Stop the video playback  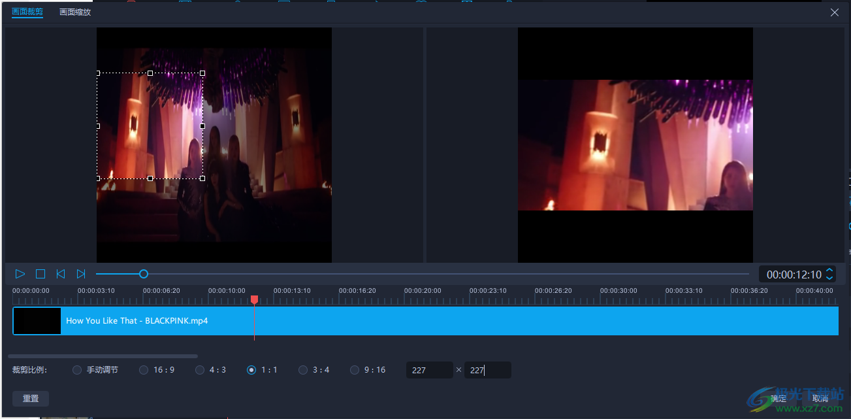tap(40, 274)
